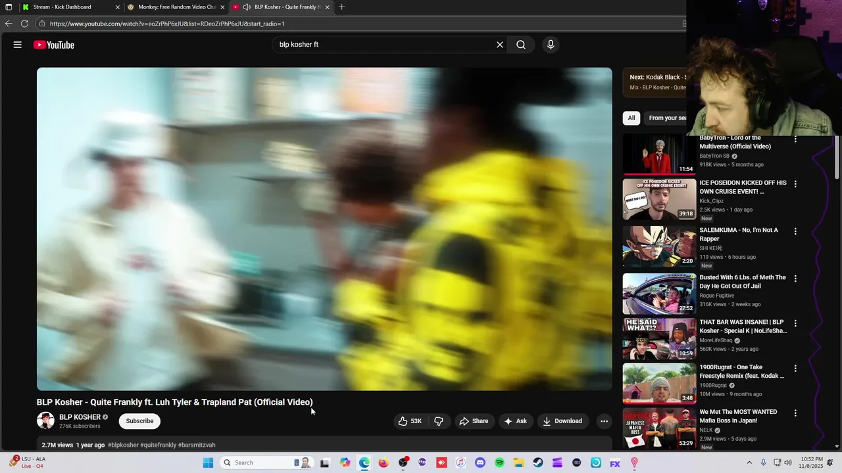Focus the browser address bar URL
Image resolution: width=842 pixels, height=473 pixels.
coord(167,24)
